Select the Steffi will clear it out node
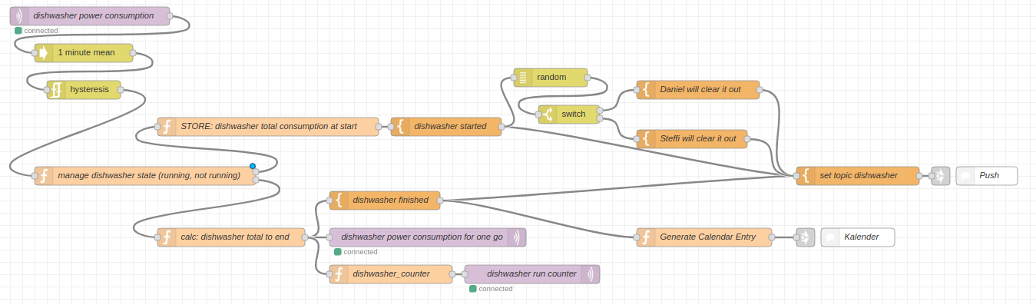This screenshot has width=1036, height=305. point(692,139)
